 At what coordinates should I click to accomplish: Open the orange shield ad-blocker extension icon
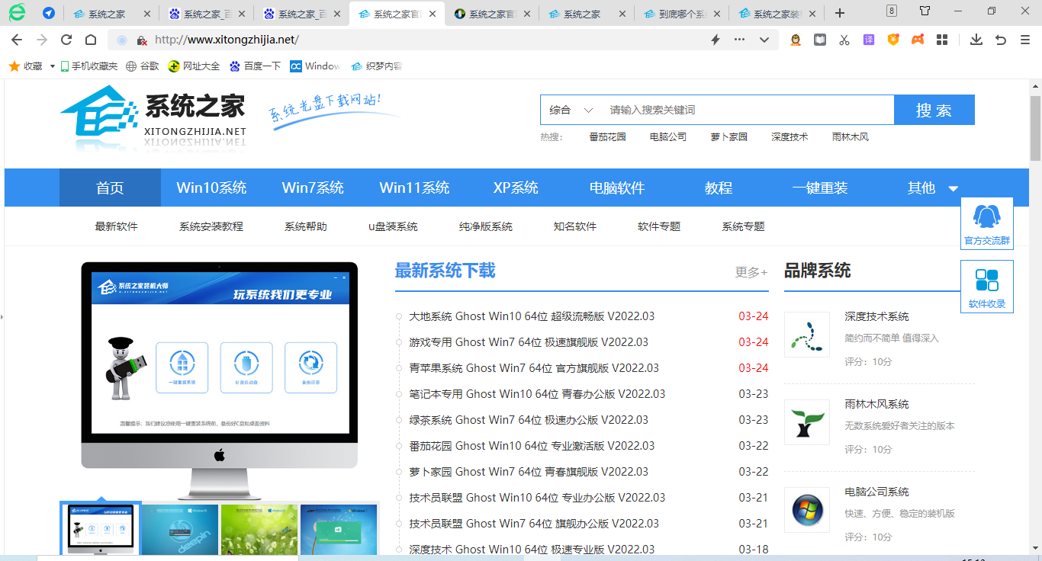892,38
